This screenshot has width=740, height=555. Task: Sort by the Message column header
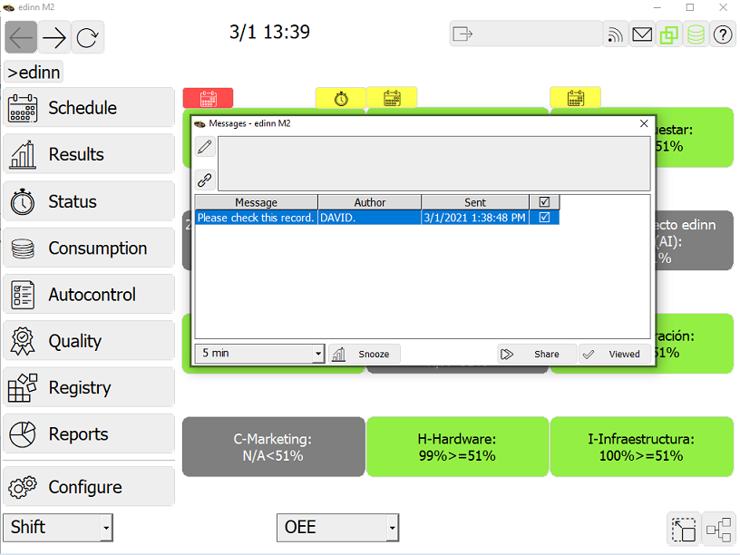[257, 202]
